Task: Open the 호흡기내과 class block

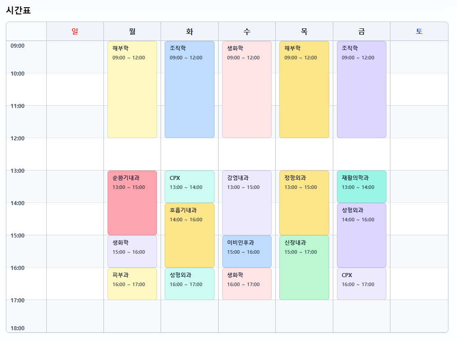Action: (x=189, y=235)
